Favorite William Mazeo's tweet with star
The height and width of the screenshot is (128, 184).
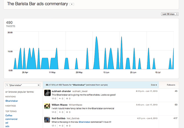(x=68, y=112)
